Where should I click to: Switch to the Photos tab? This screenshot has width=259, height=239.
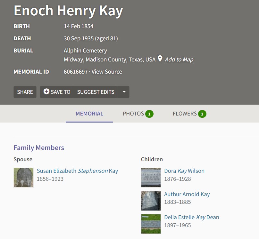(x=138, y=114)
